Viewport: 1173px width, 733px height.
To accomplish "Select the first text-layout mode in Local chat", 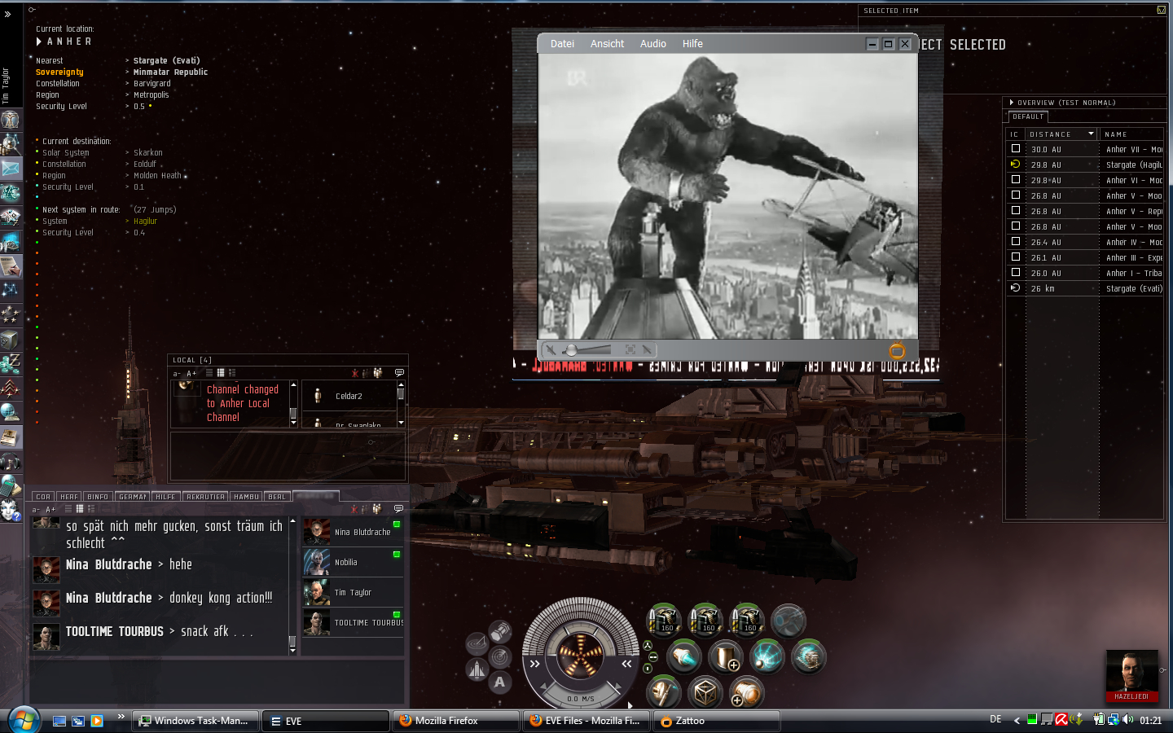I will [x=209, y=373].
